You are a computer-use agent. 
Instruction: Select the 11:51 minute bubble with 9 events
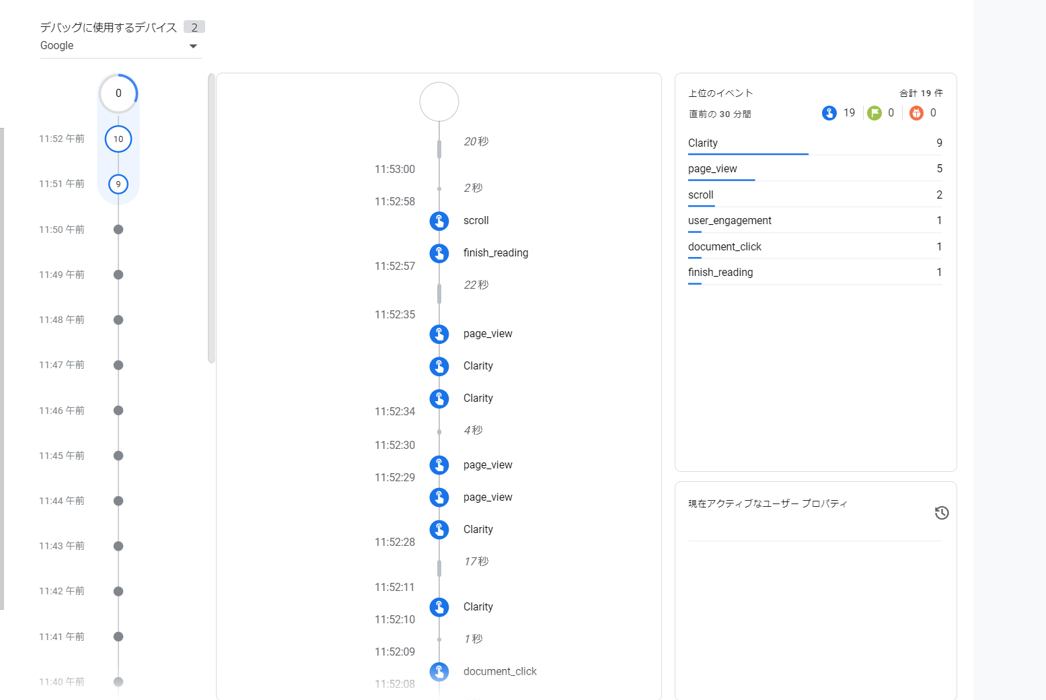pyautogui.click(x=118, y=184)
